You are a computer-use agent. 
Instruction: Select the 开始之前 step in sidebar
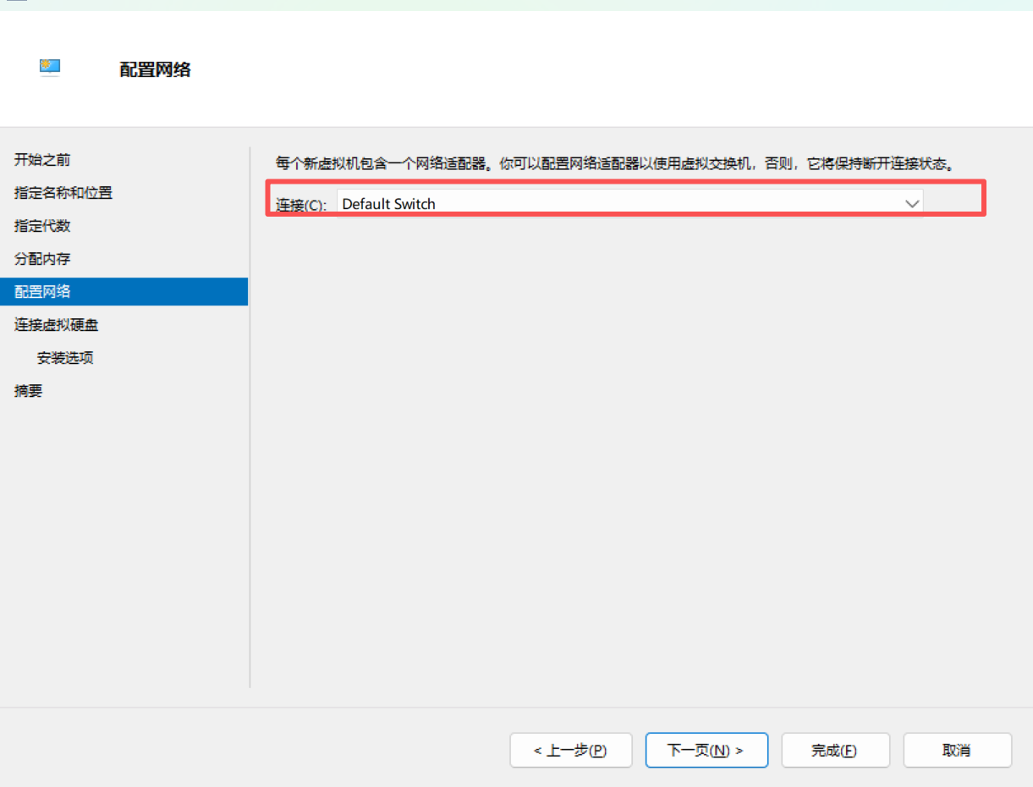(42, 160)
